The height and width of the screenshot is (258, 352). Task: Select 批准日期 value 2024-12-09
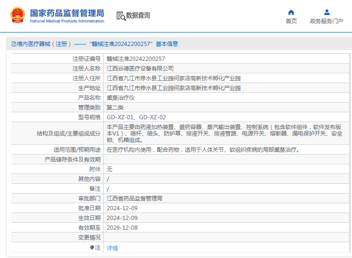pyautogui.click(x=122, y=208)
